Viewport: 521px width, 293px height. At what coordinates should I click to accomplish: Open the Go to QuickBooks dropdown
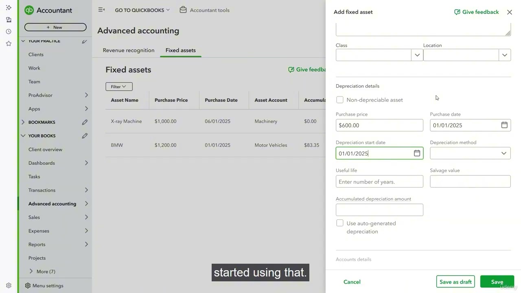point(142,10)
